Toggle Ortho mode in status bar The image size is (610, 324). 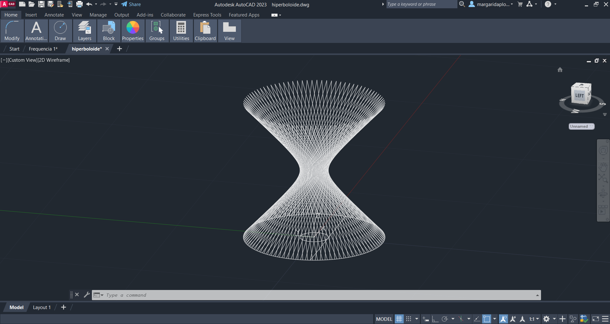pos(435,319)
